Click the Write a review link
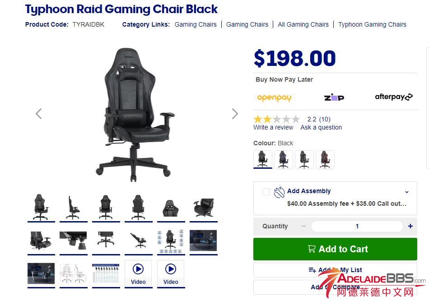 tap(273, 127)
